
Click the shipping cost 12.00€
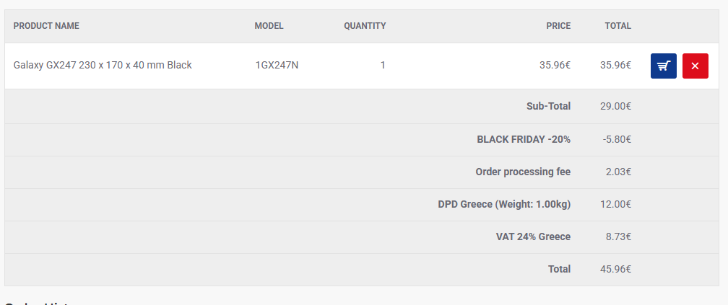(615, 204)
